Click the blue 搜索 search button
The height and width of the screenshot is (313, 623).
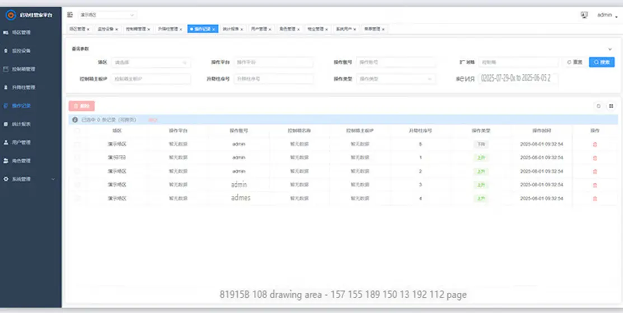pos(602,63)
